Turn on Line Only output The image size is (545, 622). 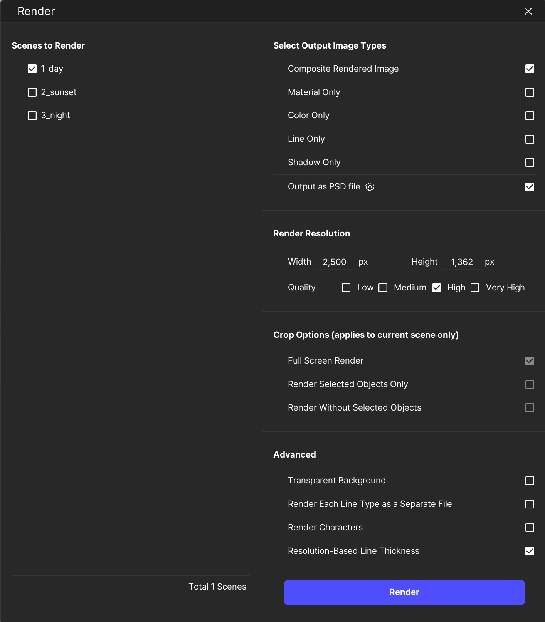point(530,139)
